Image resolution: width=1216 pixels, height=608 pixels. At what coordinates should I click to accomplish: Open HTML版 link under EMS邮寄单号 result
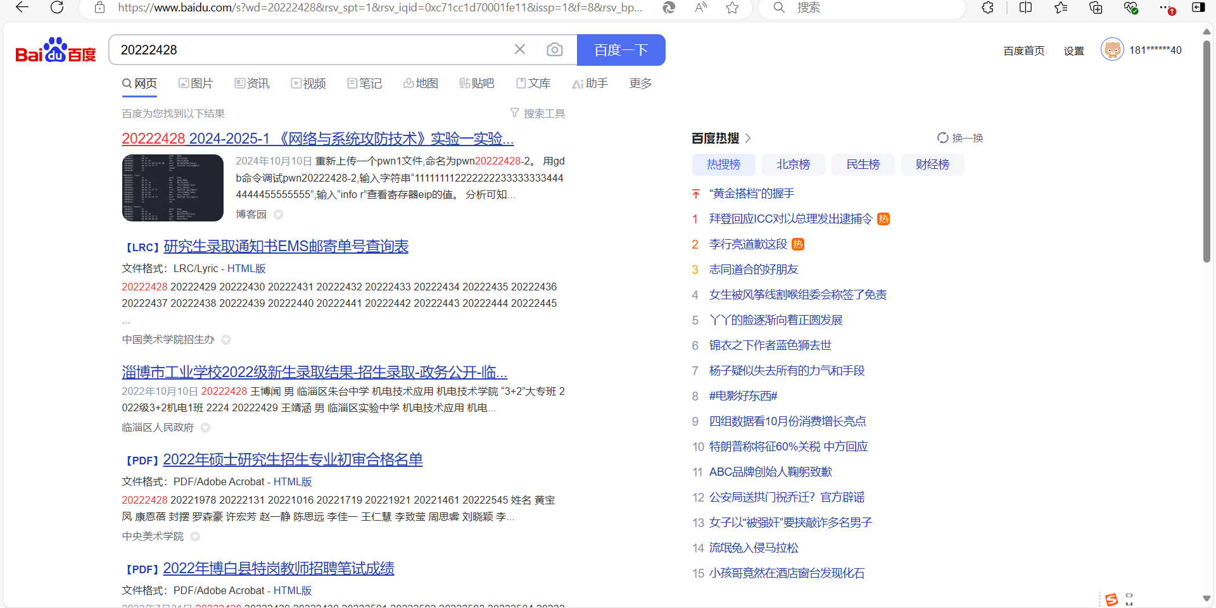(246, 269)
